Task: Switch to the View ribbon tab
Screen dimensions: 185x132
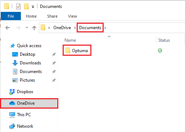Action: pos(72,16)
